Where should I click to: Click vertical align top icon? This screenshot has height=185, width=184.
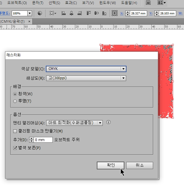88,13
